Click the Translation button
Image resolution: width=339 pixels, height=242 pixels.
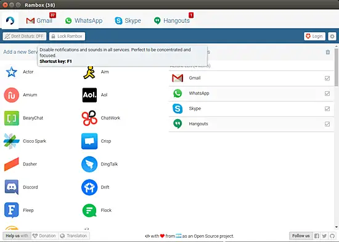74,236
